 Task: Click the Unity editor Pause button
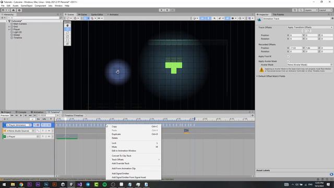click(x=167, y=10)
